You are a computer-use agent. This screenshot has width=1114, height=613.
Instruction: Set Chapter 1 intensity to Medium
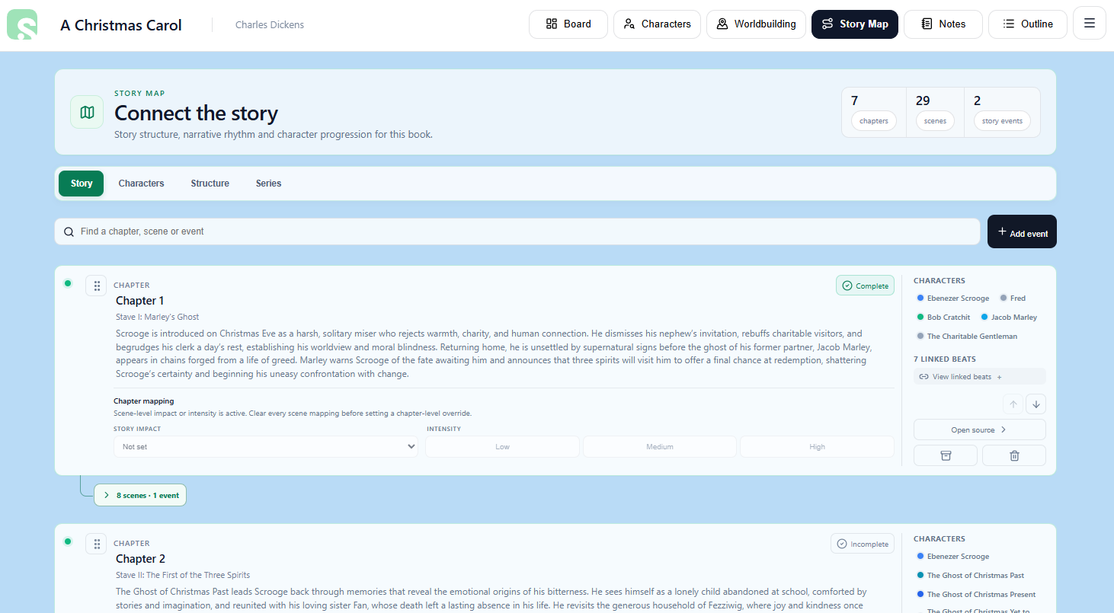pyautogui.click(x=660, y=447)
